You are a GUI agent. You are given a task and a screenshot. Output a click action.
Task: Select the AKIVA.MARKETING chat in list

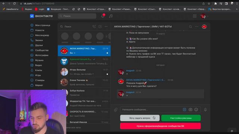[84, 51]
